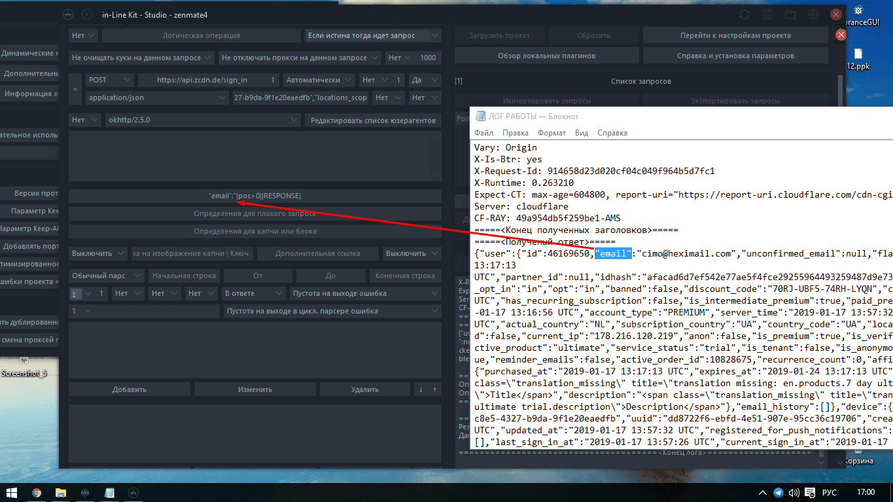Click the move-up arrow beside Удалить

[x=435, y=389]
